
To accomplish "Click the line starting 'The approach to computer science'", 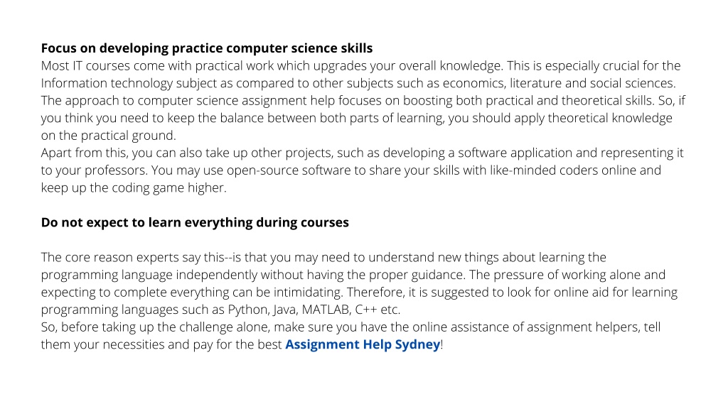I will point(363,101).
